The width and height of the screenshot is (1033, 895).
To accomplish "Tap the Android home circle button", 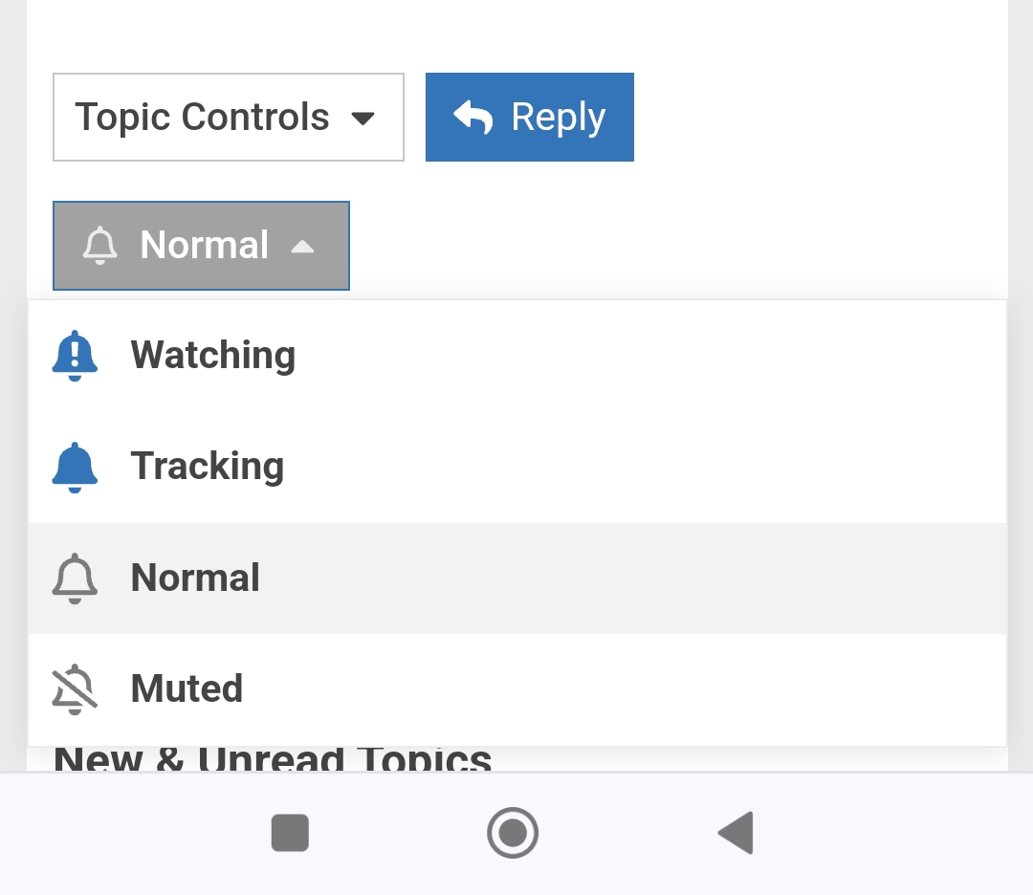I will [513, 833].
